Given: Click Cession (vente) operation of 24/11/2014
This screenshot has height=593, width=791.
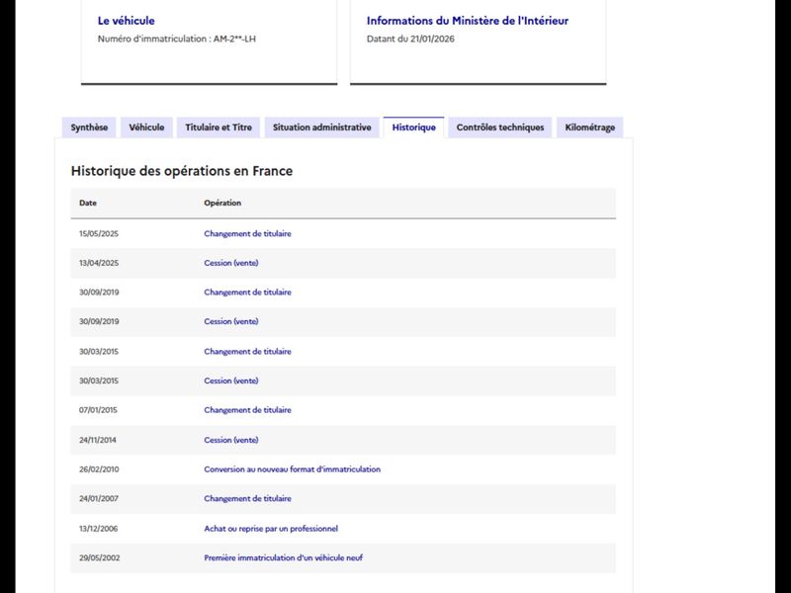Looking at the screenshot, I should (230, 440).
